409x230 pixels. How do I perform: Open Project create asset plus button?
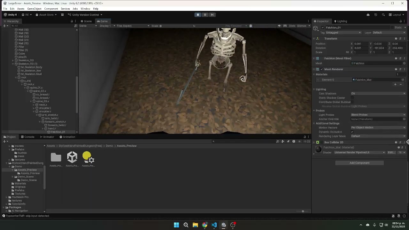(x=5, y=142)
